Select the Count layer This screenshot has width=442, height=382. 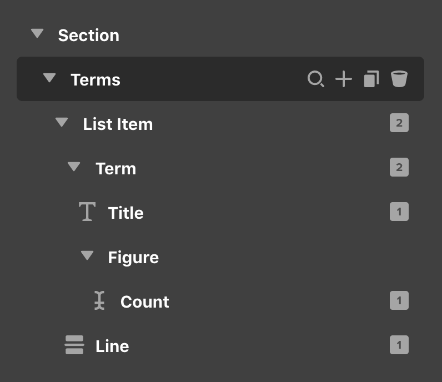144,301
